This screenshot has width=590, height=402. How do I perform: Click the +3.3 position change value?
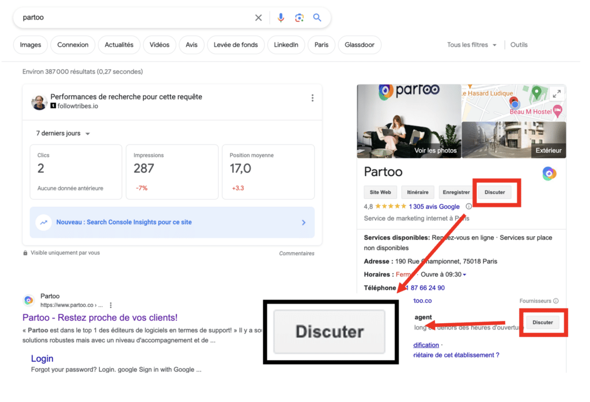[x=238, y=188]
